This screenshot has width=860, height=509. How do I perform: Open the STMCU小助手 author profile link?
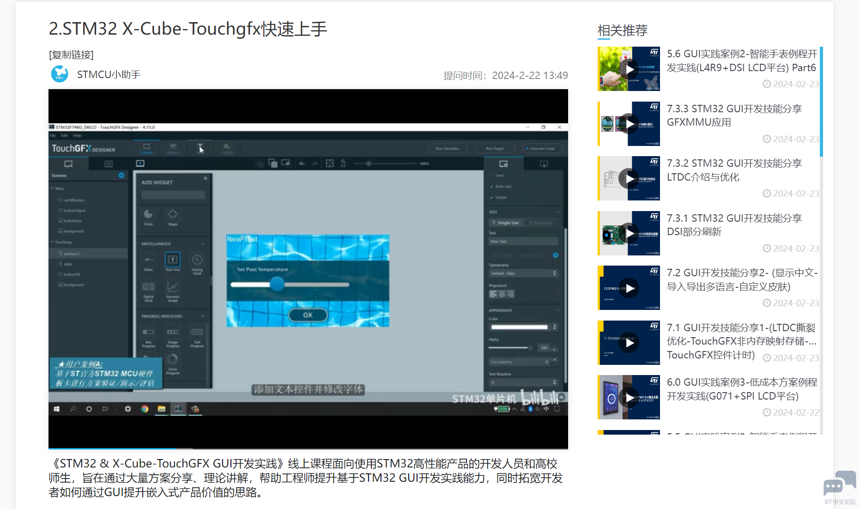(x=109, y=74)
